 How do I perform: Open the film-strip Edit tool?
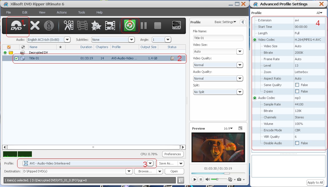coord(82,26)
